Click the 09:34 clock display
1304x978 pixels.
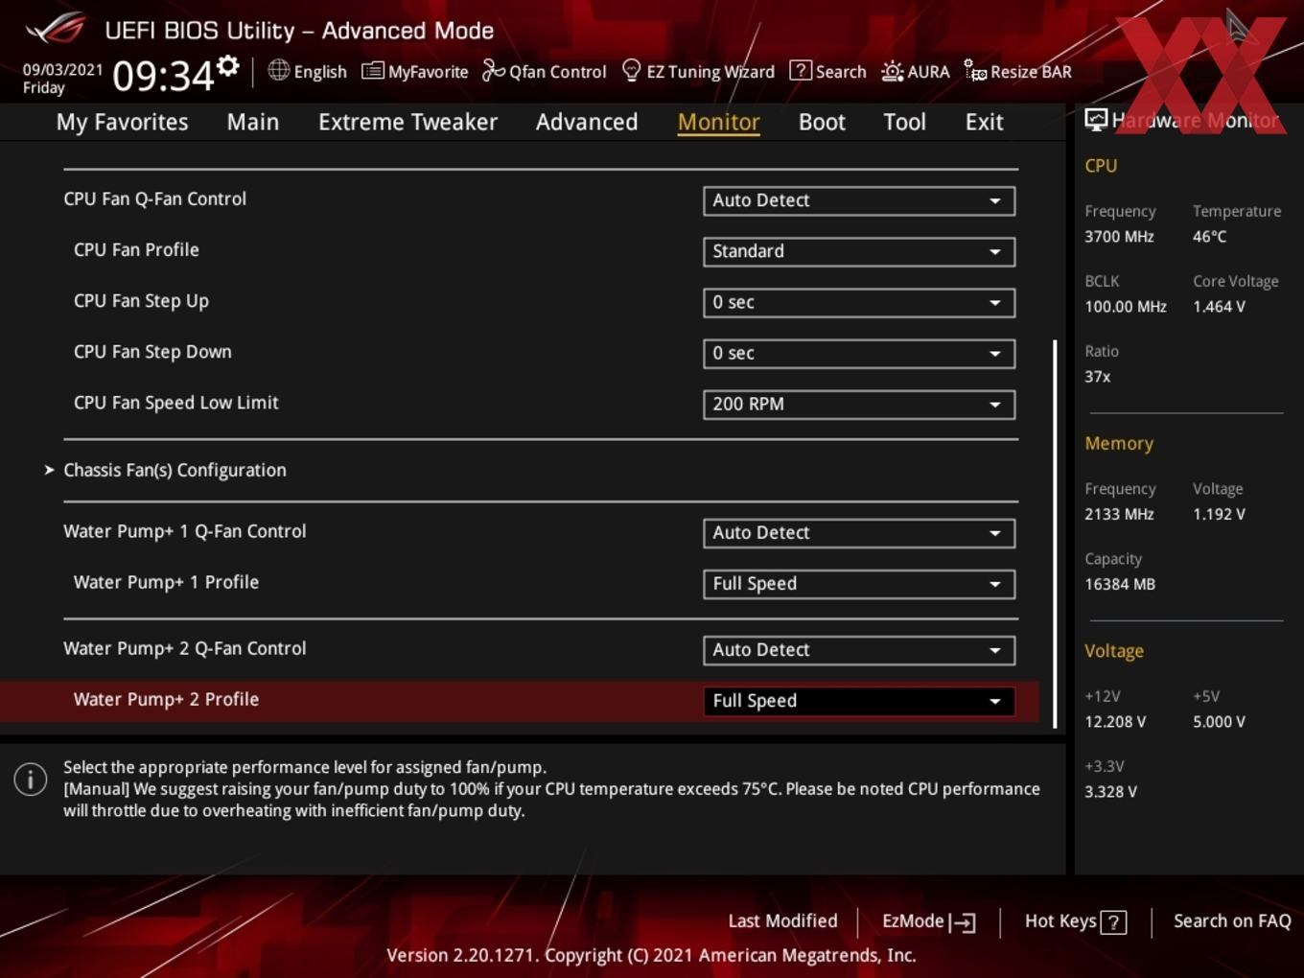point(163,75)
